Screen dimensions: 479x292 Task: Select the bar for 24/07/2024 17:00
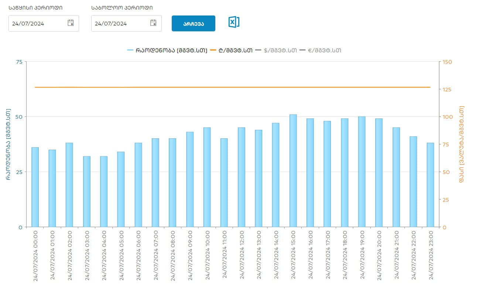[x=327, y=174]
